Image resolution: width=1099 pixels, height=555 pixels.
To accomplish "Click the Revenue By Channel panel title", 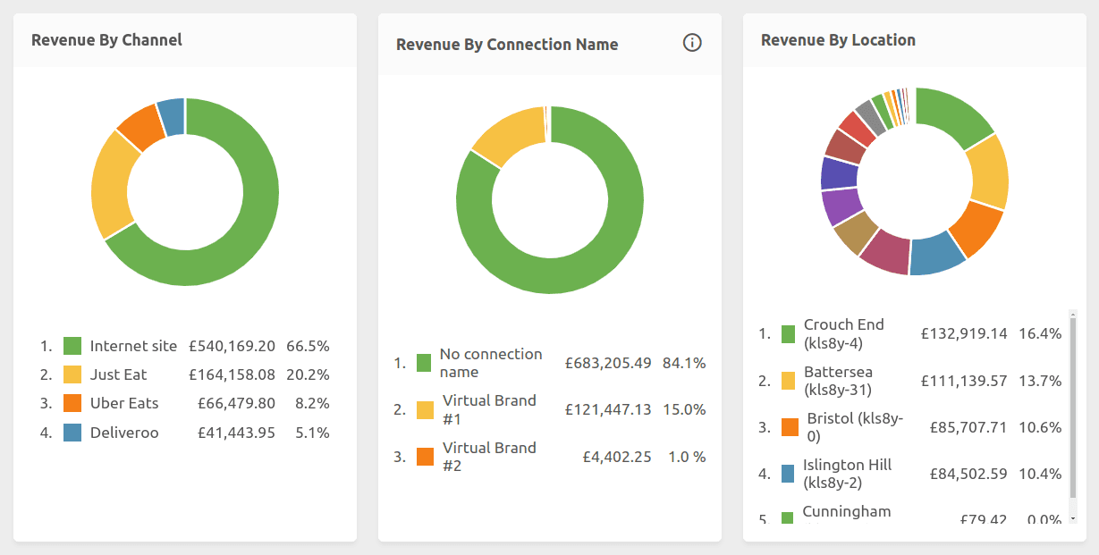I will 106,40.
